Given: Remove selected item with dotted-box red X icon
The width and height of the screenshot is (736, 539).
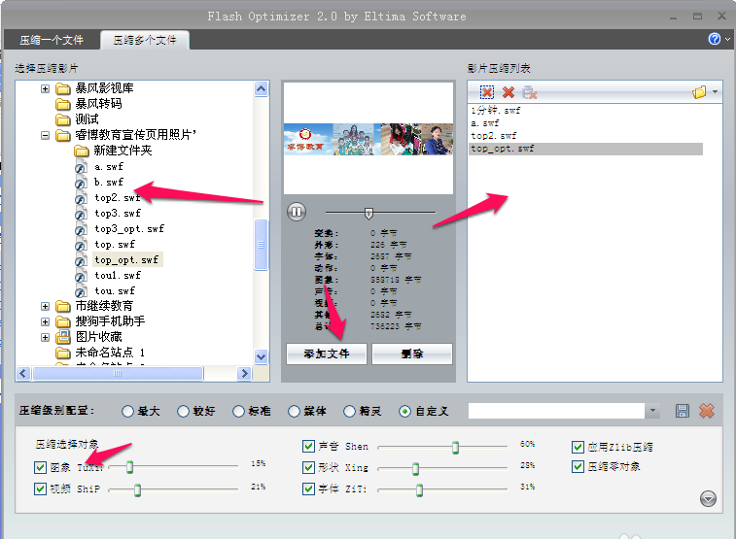Looking at the screenshot, I should coord(487,92).
